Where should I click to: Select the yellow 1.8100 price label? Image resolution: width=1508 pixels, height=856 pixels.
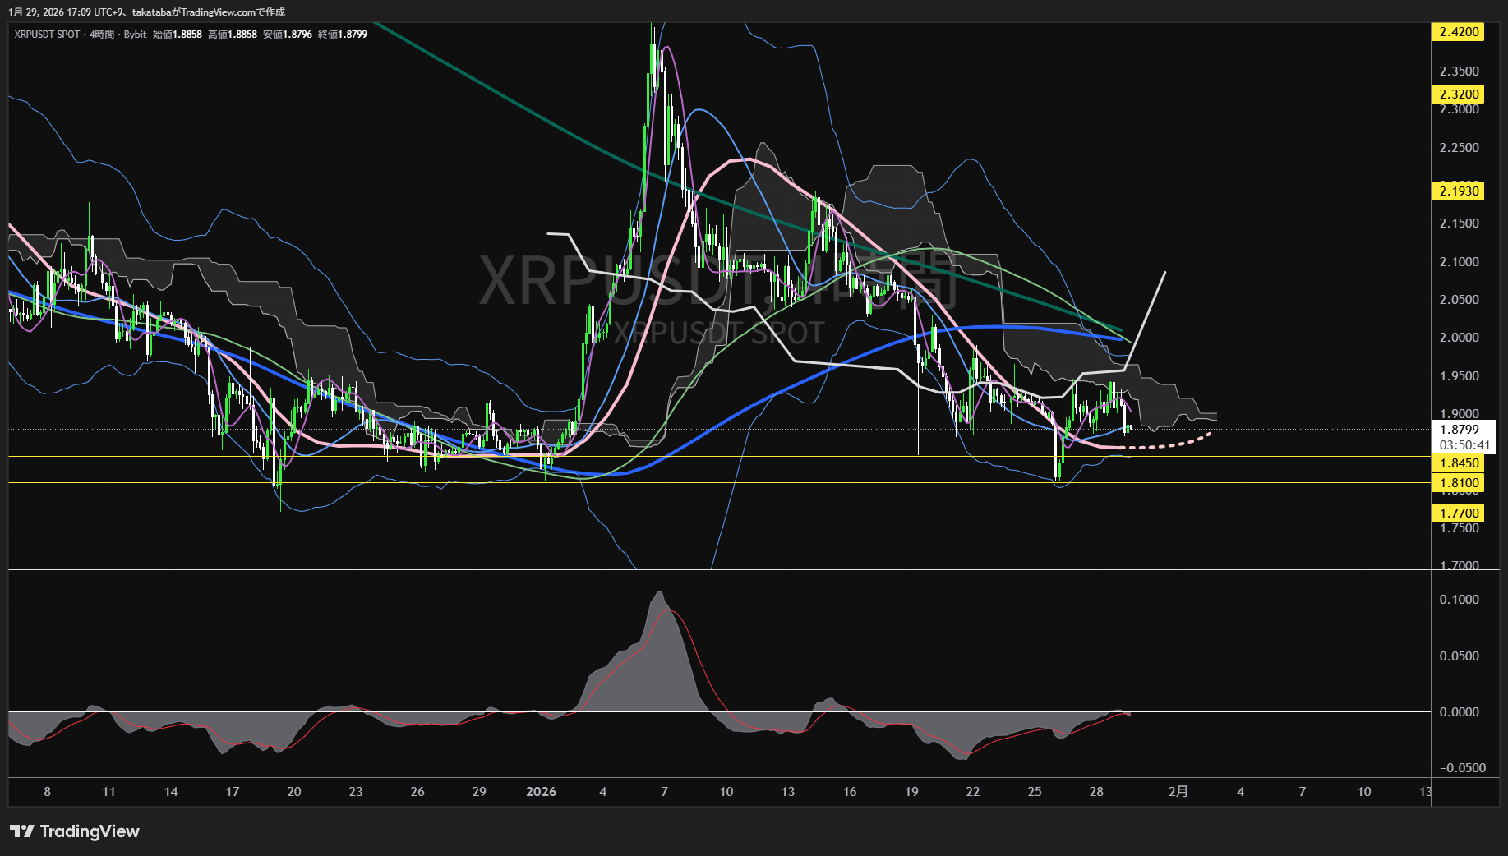[1459, 483]
